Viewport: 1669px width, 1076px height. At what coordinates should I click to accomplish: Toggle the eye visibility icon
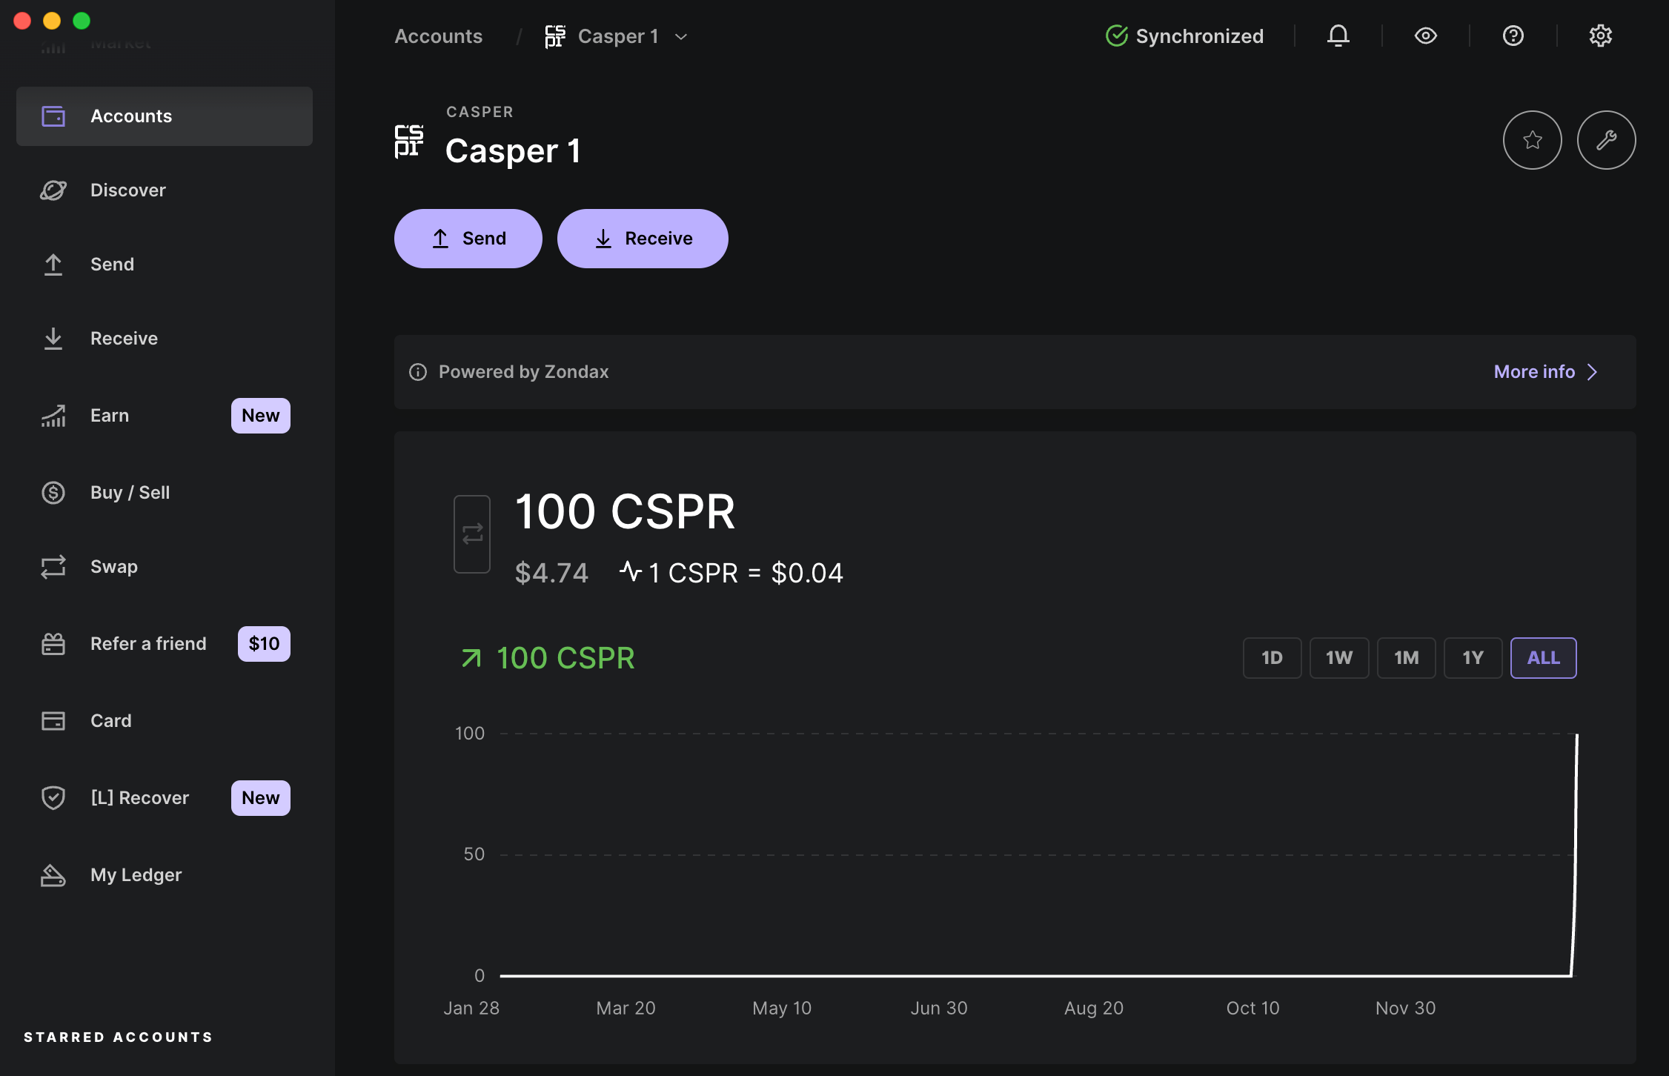coord(1424,34)
